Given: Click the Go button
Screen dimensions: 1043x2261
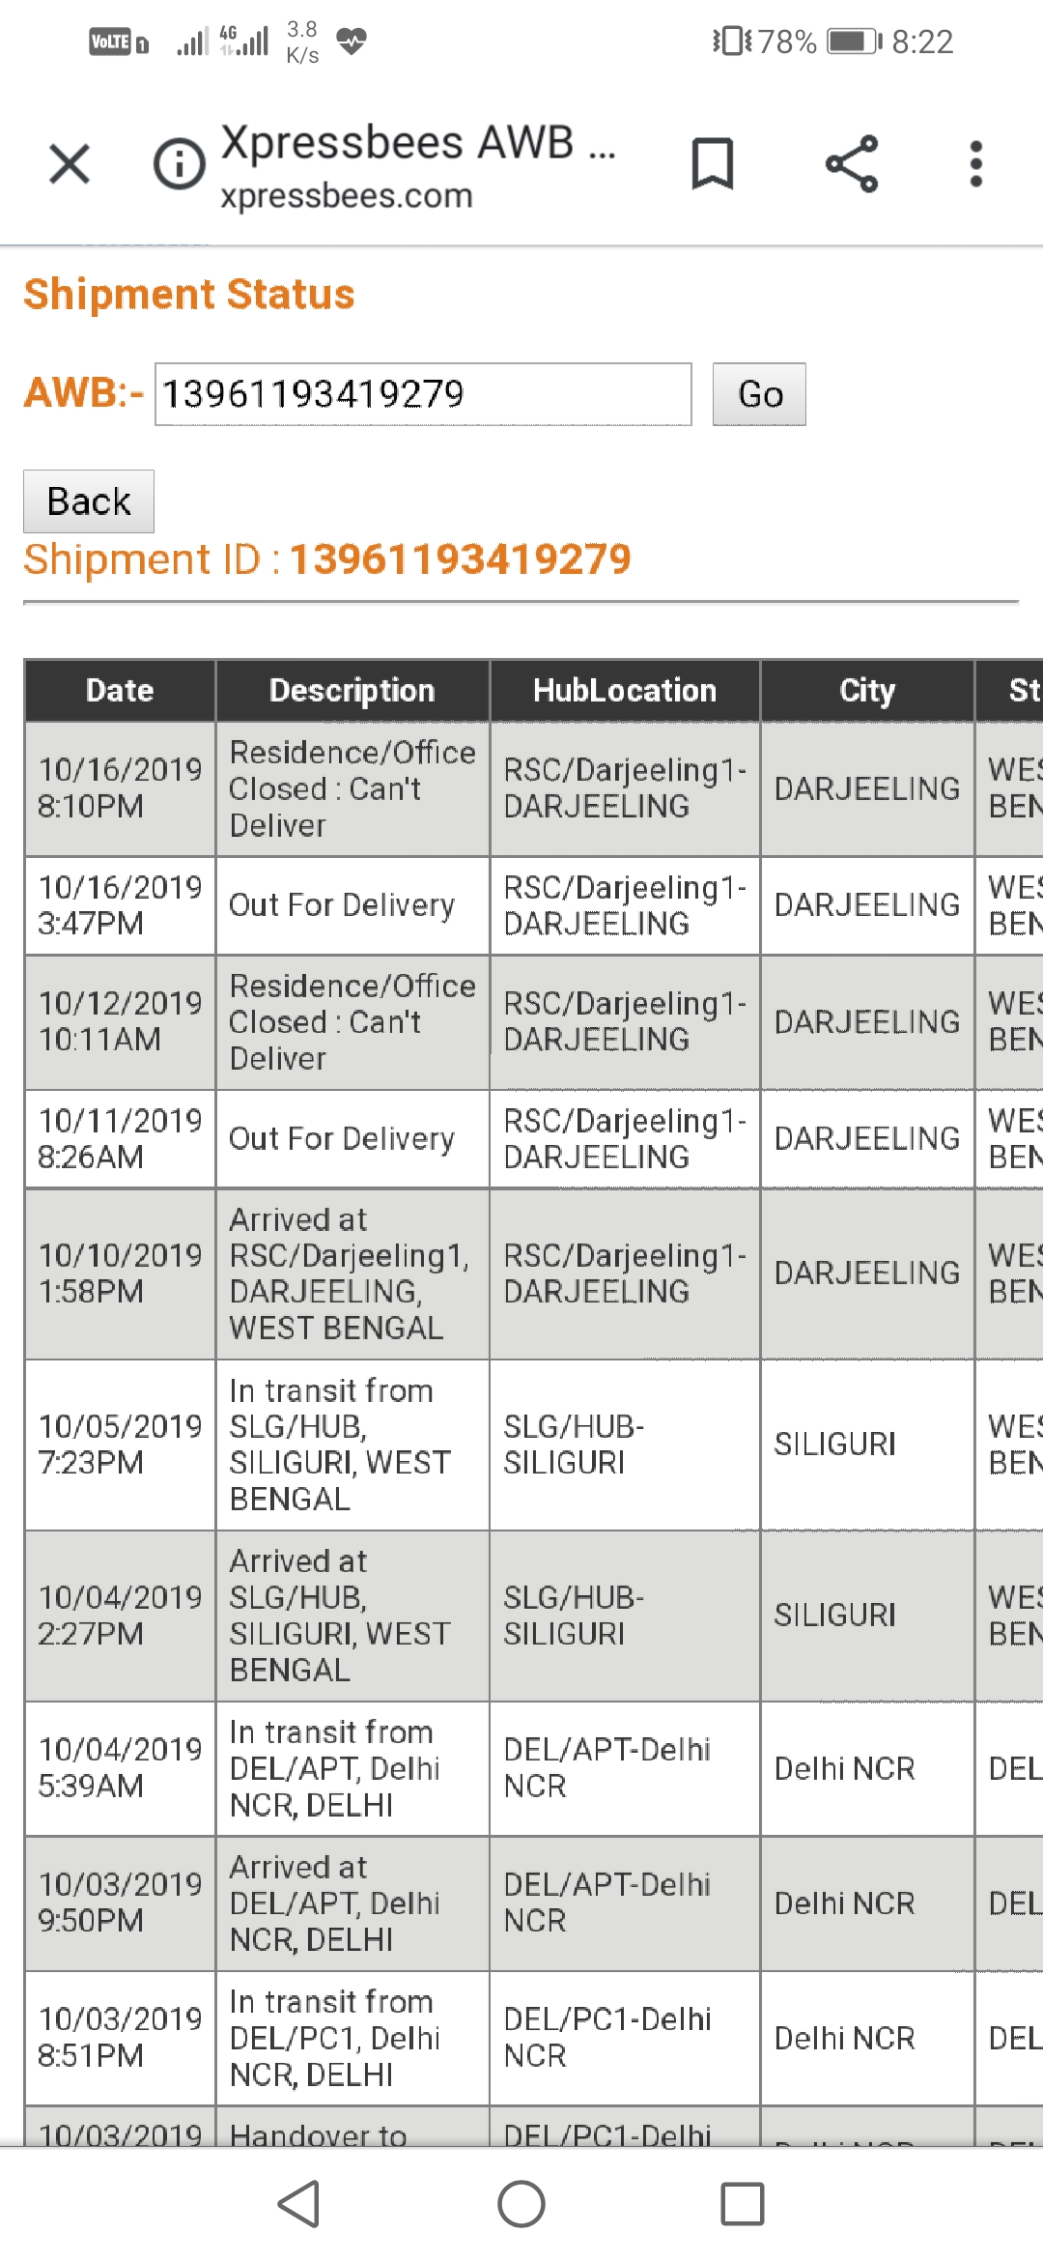Looking at the screenshot, I should pyautogui.click(x=759, y=394).
